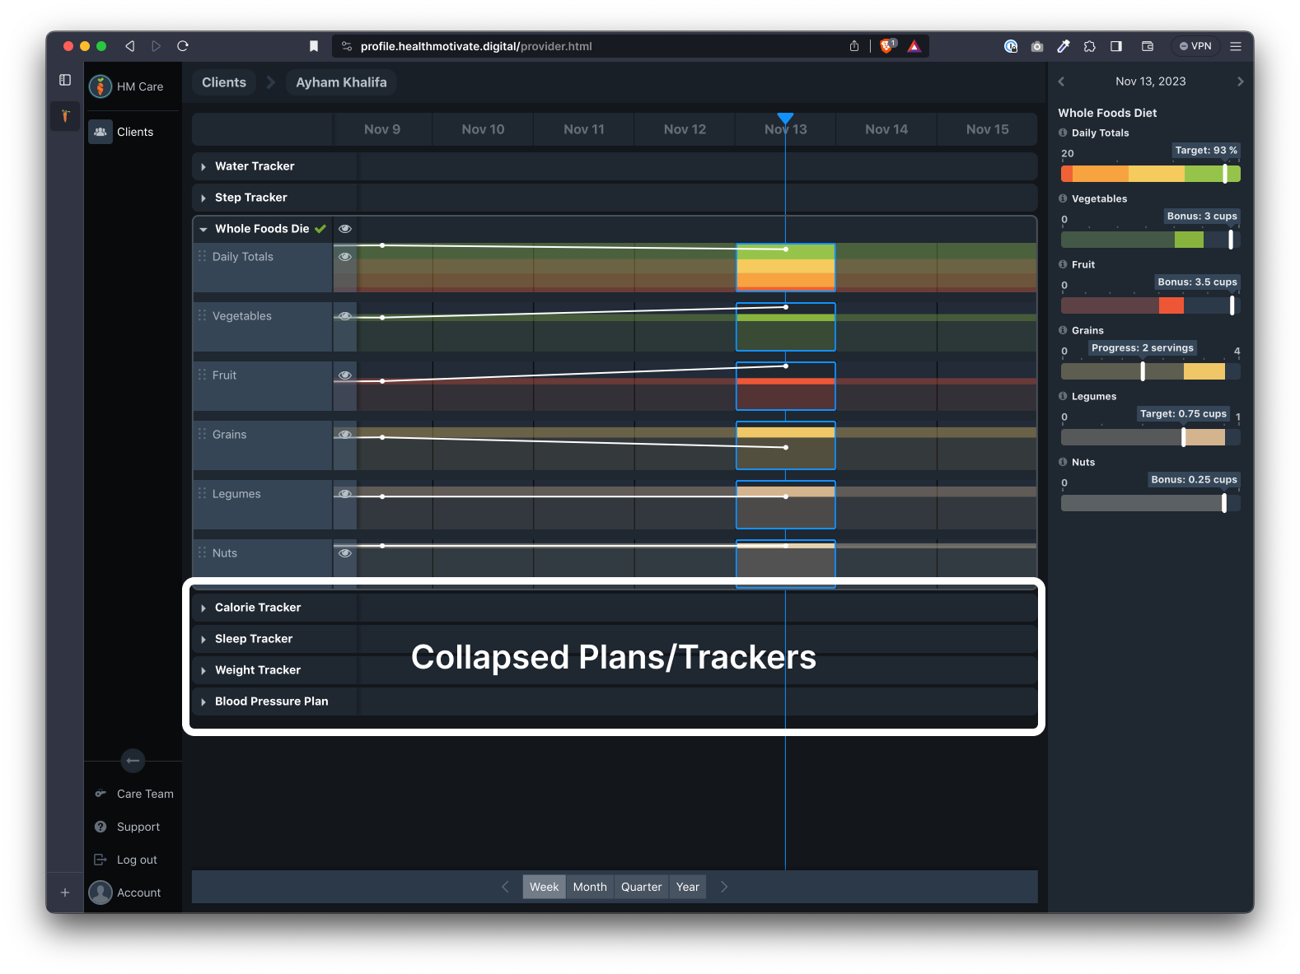The width and height of the screenshot is (1300, 974).
Task: Click the camera extension icon
Action: coord(1037,46)
